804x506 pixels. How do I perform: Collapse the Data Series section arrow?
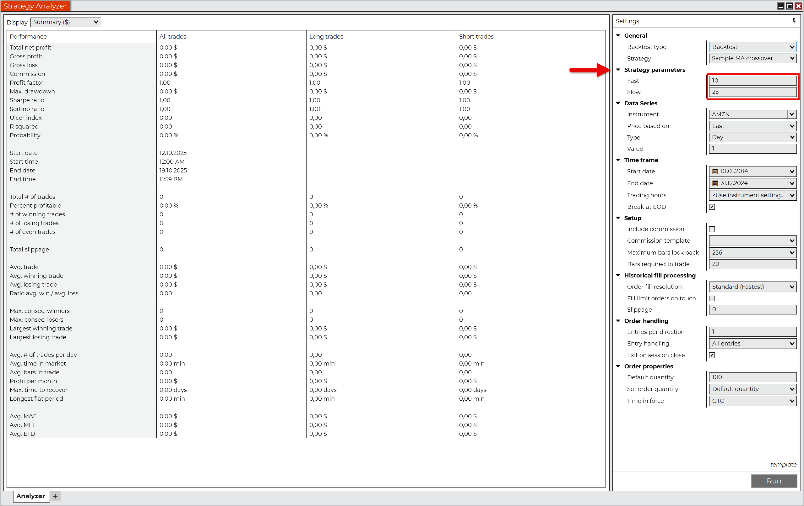click(618, 103)
